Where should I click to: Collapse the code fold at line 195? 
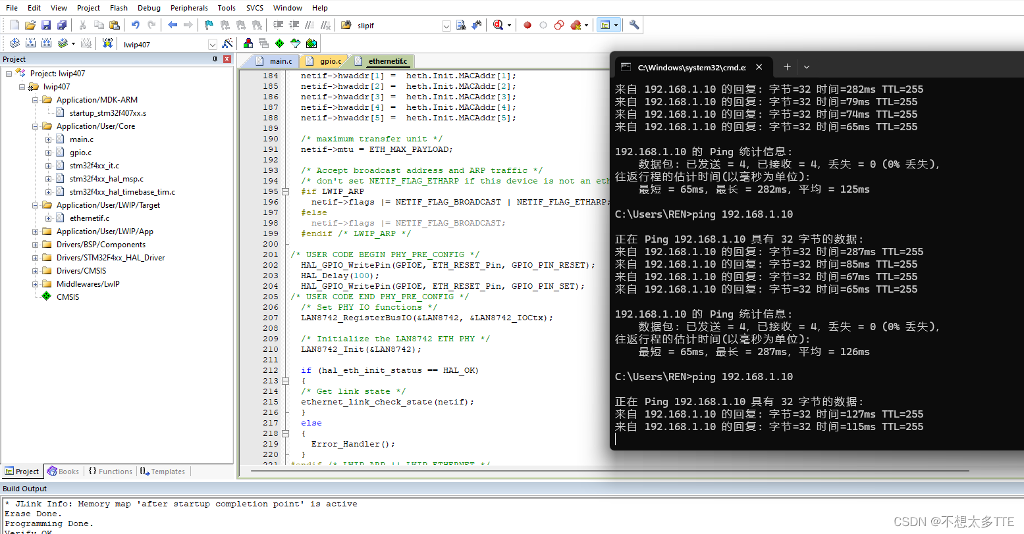(x=285, y=191)
